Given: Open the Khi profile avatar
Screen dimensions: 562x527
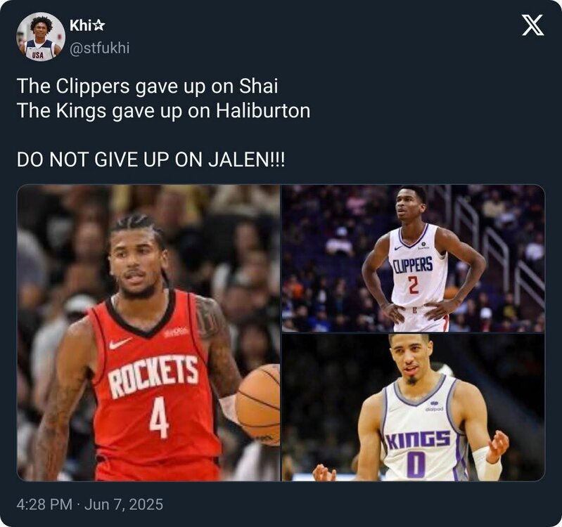Looking at the screenshot, I should pos(41,37).
